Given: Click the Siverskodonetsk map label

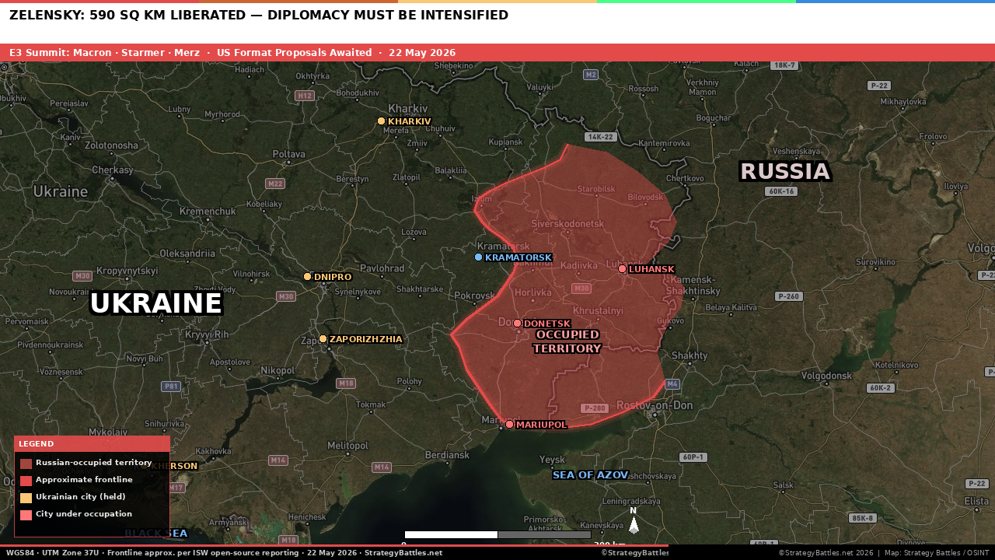Looking at the screenshot, I should (x=567, y=224).
